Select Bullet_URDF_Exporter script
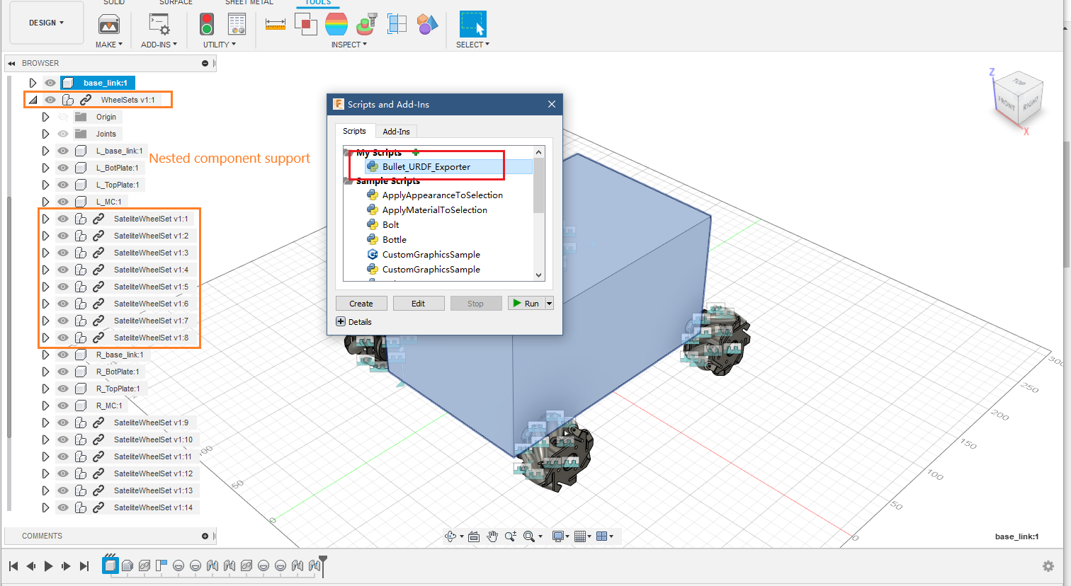Screen dimensions: 1071x586 click(426, 167)
